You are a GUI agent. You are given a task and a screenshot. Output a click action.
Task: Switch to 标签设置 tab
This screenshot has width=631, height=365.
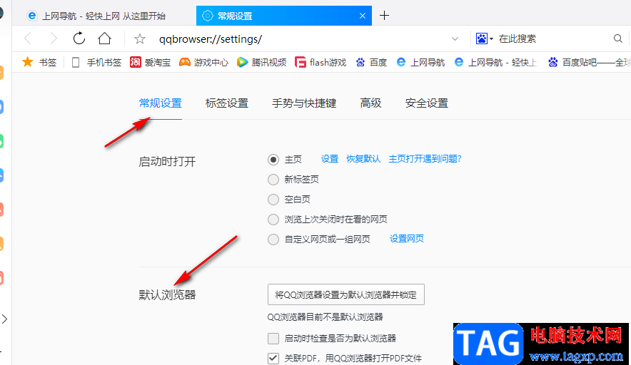[226, 103]
